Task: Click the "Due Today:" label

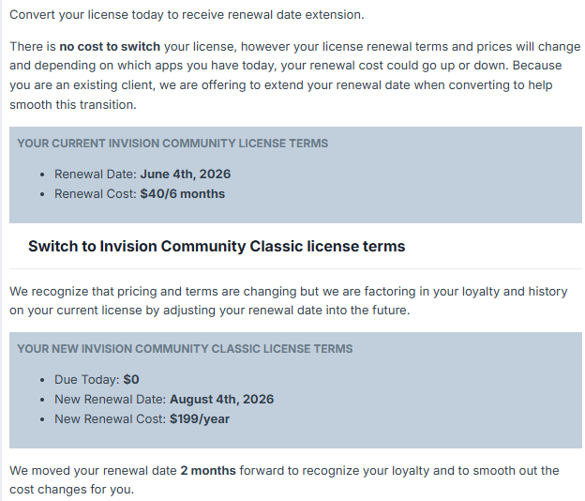Action: pyautogui.click(x=87, y=380)
